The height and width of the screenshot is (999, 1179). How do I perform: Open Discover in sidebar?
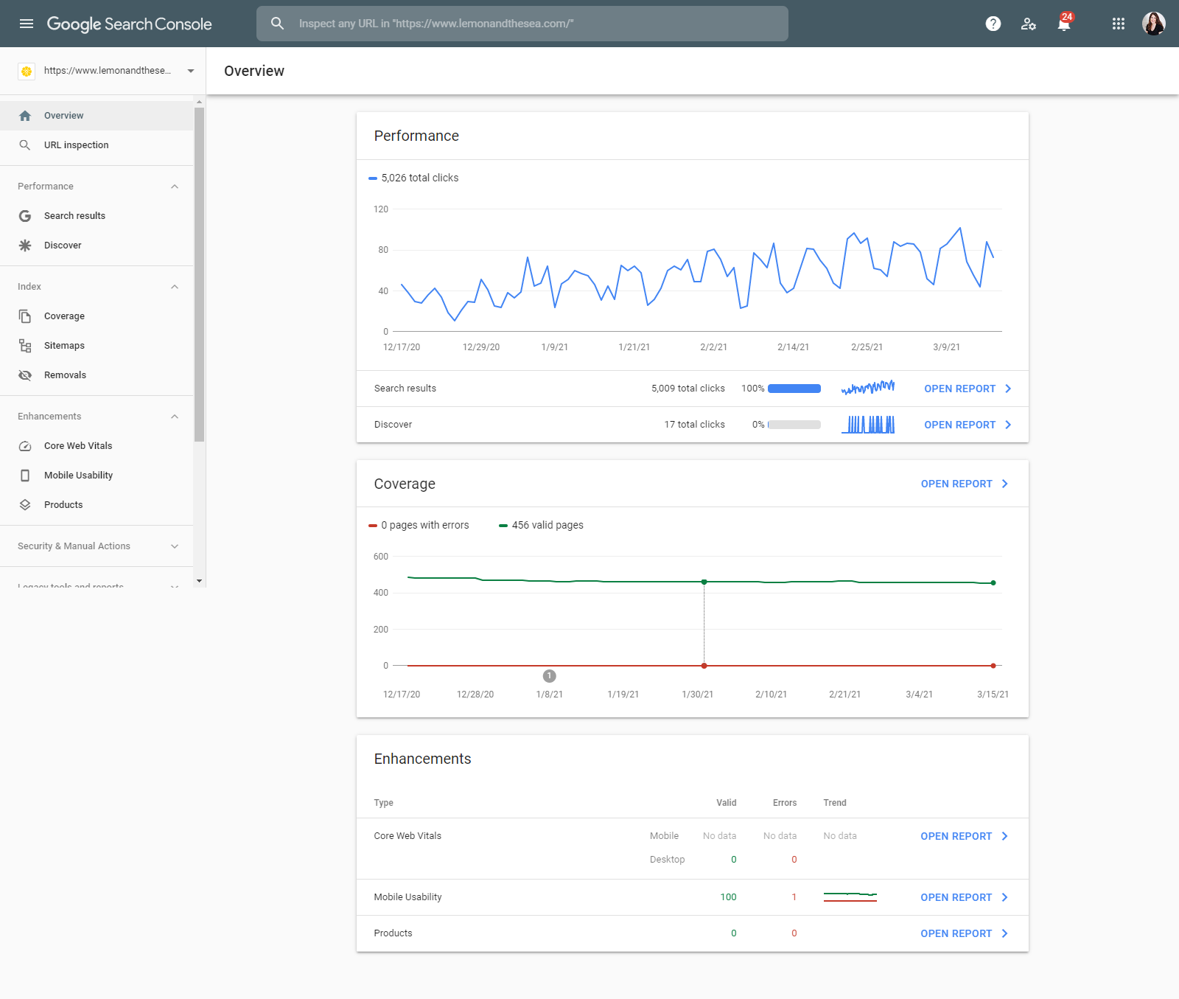click(97, 246)
